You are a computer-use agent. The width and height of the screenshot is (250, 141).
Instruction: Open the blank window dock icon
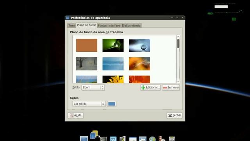tap(133, 139)
